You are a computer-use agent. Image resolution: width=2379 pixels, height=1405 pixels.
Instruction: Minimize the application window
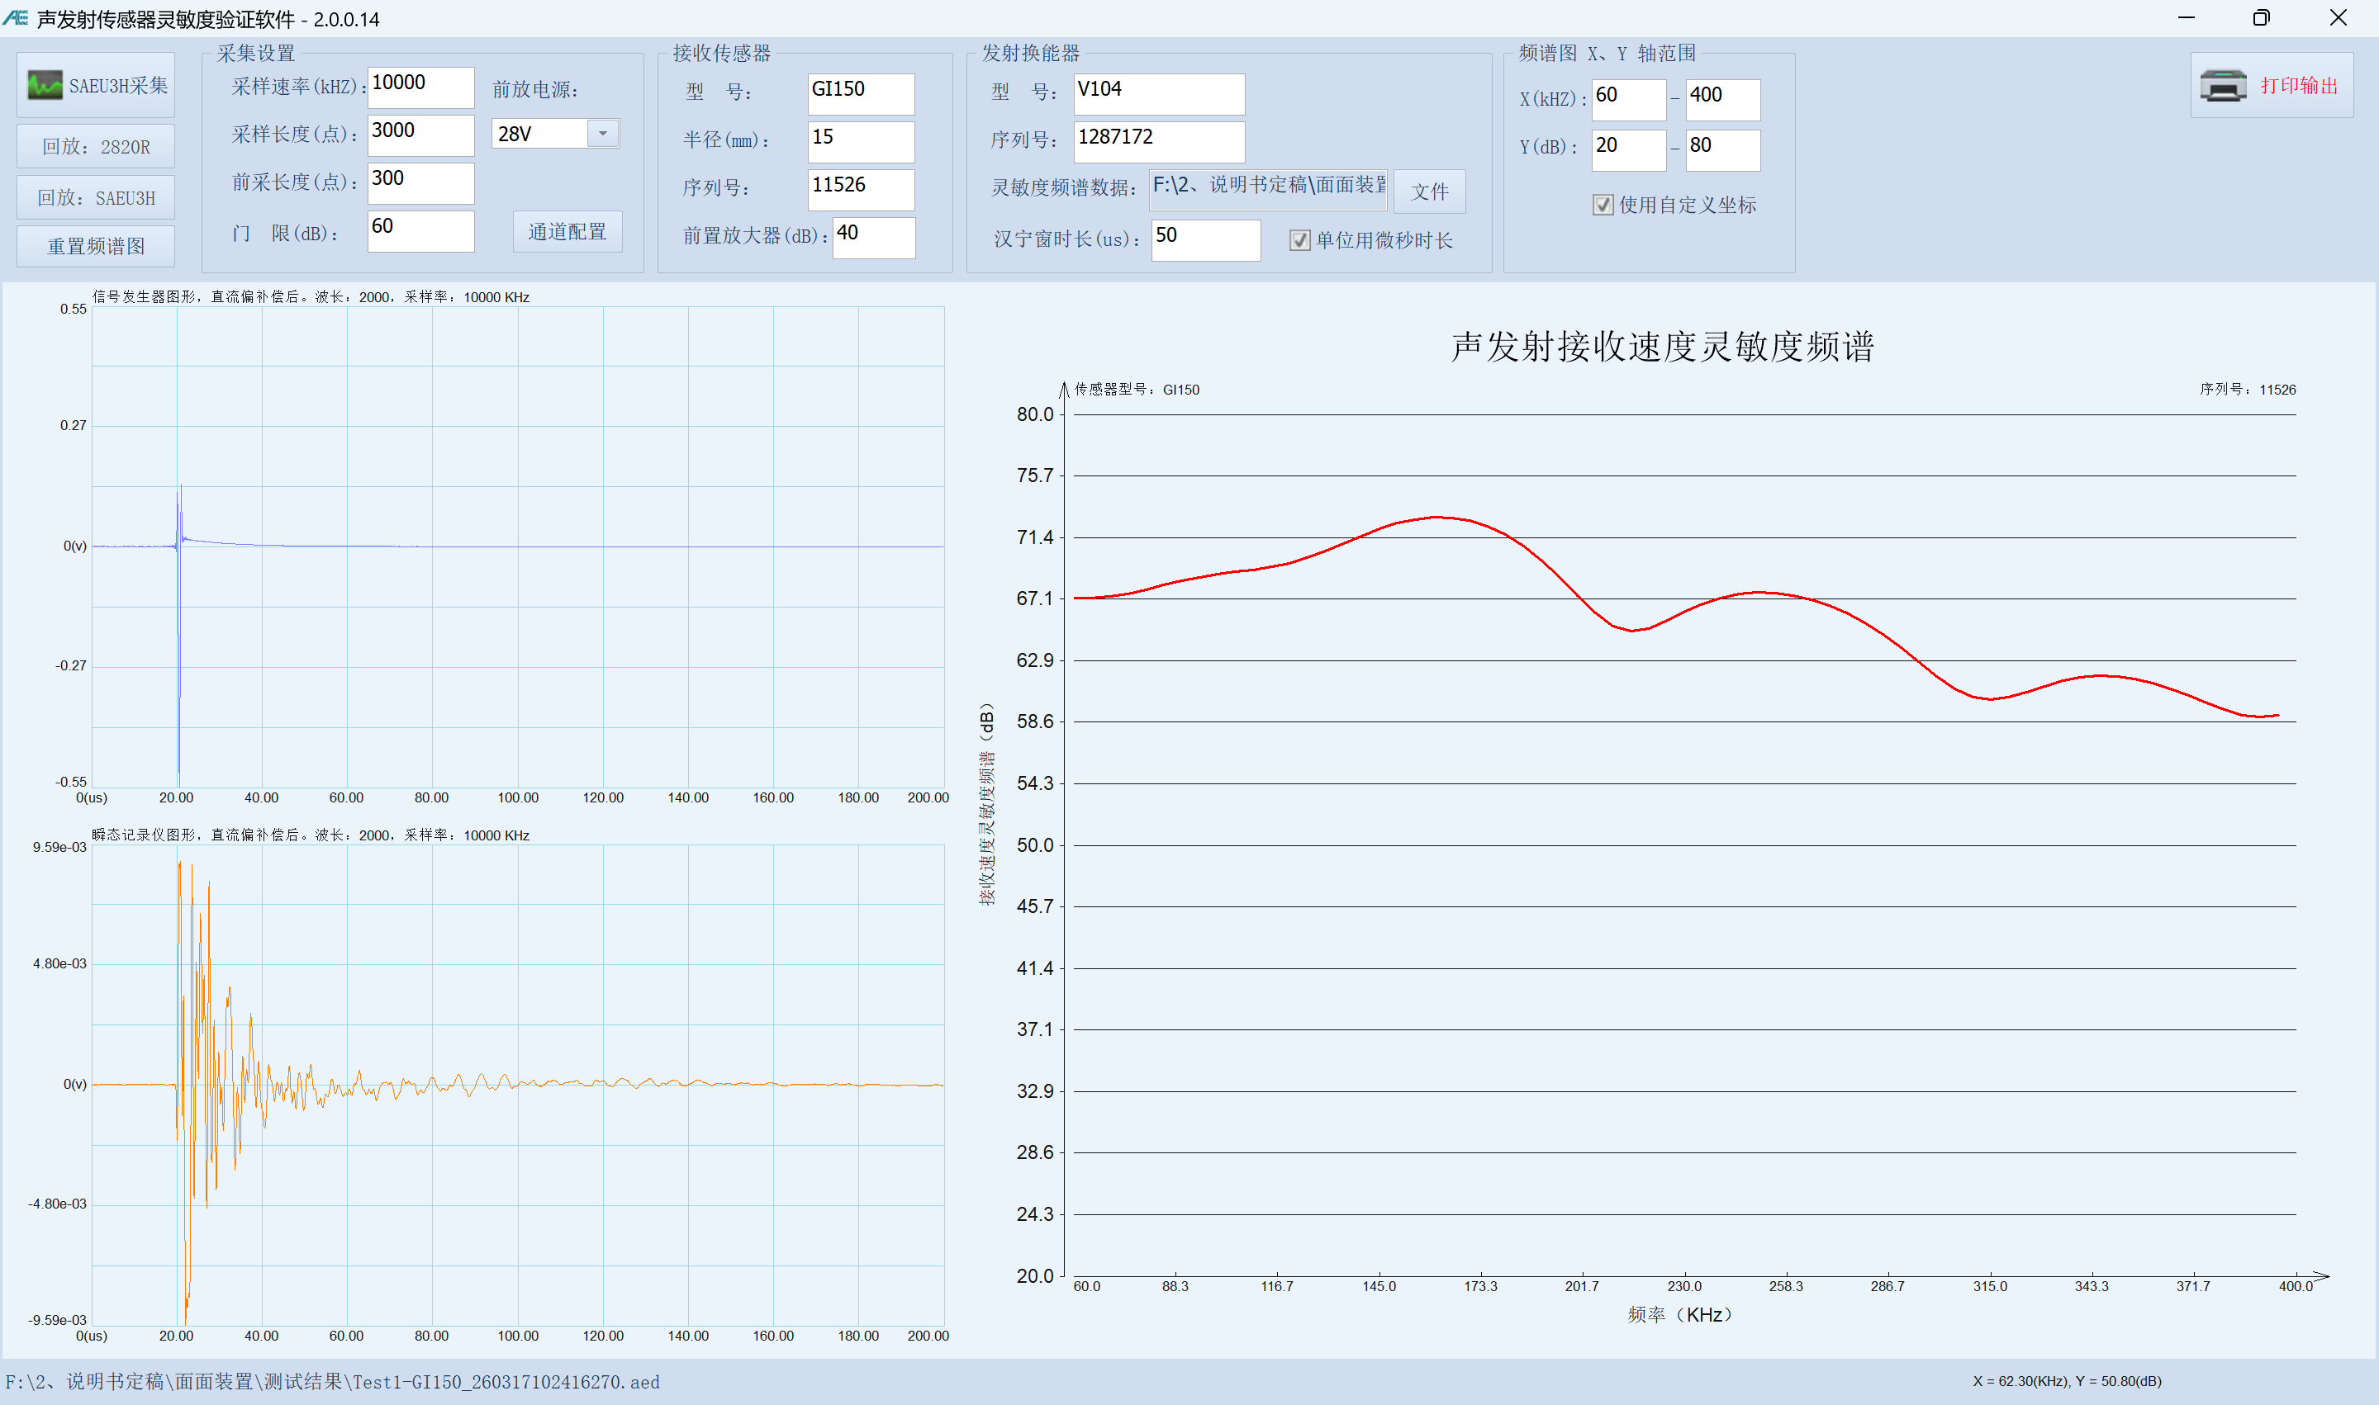[x=2186, y=18]
